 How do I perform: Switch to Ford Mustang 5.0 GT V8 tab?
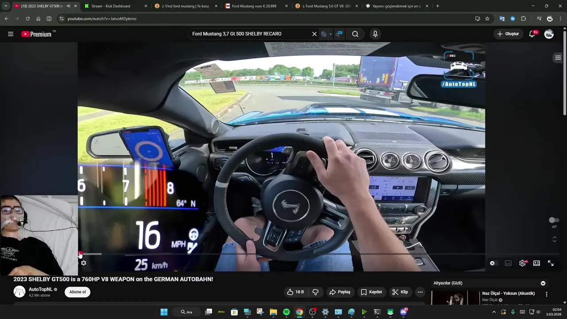[326, 6]
